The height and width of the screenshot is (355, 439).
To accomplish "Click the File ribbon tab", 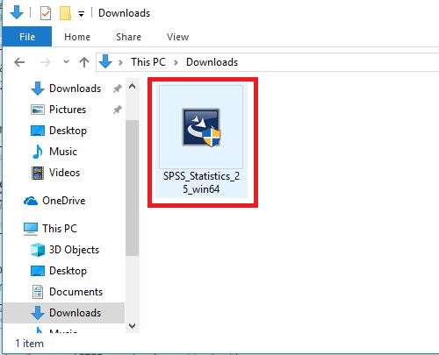I will (27, 37).
